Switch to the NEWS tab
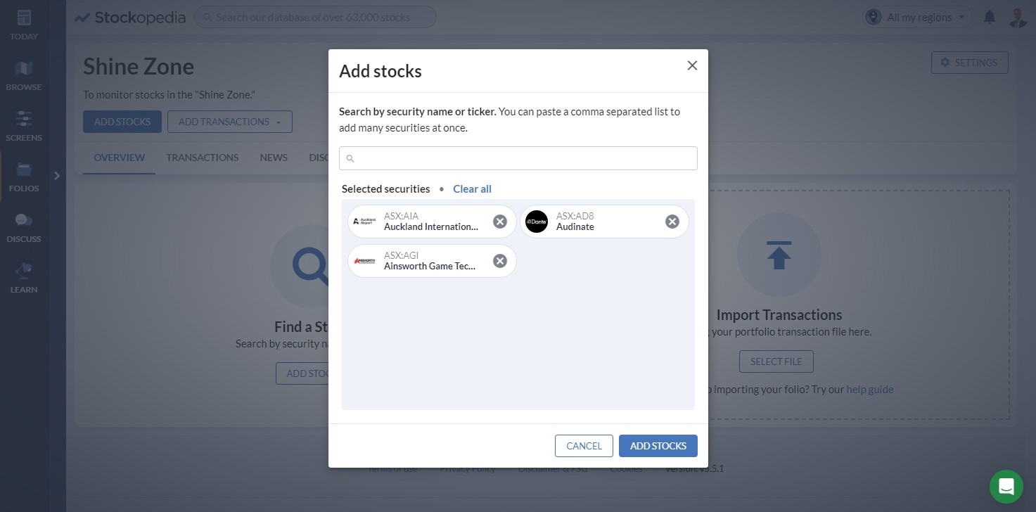The width and height of the screenshot is (1036, 512). click(x=274, y=158)
